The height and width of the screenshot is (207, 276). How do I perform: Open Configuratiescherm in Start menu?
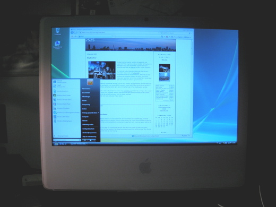click(88, 128)
